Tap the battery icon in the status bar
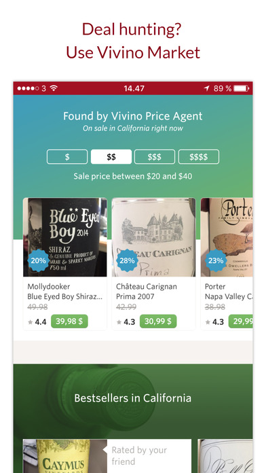This screenshot has width=266, height=473. point(242,88)
